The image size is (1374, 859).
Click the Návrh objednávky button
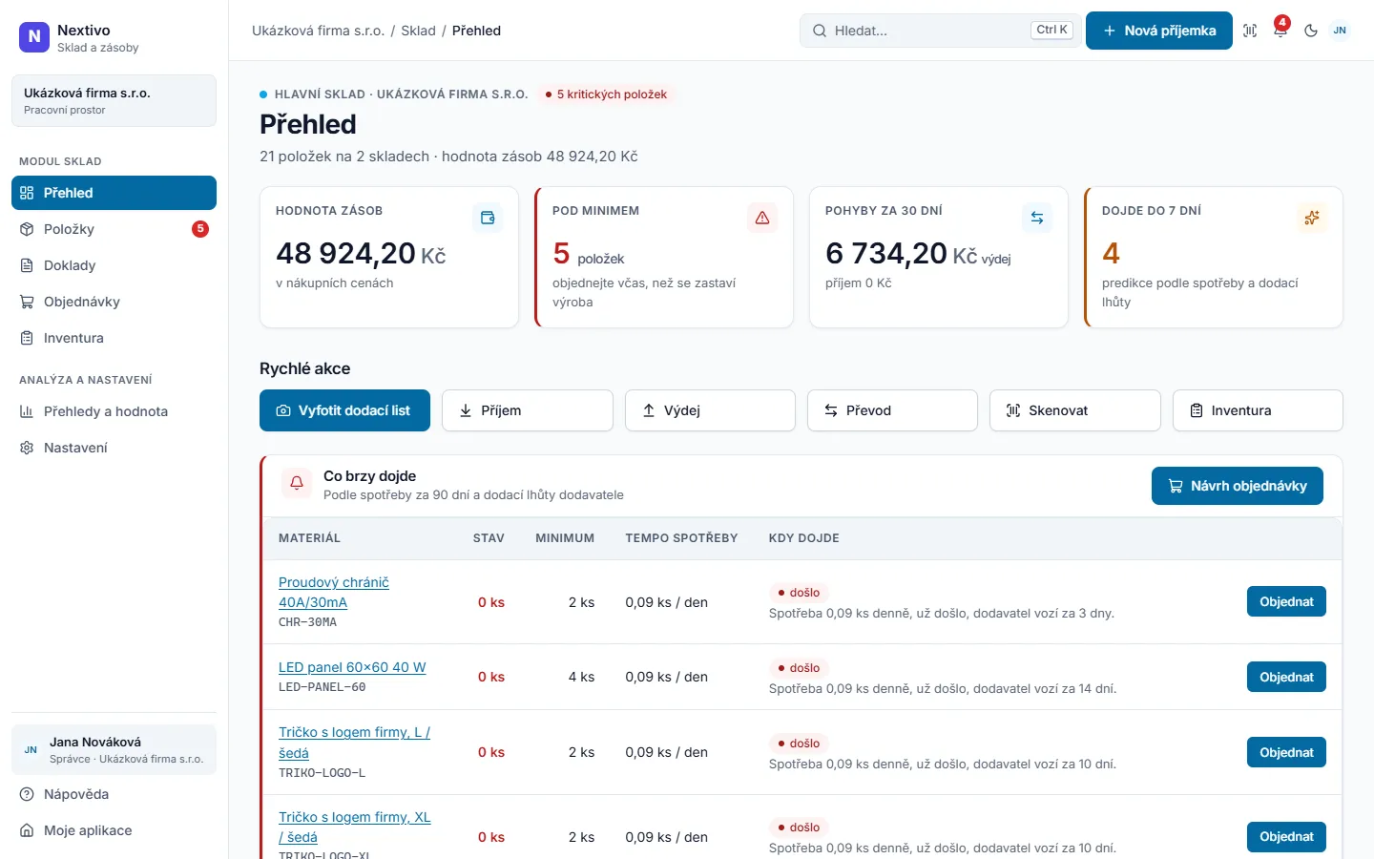[1238, 486]
